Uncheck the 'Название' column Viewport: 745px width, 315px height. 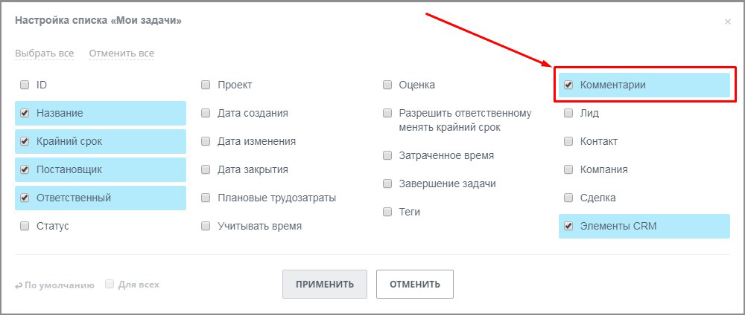click(25, 114)
